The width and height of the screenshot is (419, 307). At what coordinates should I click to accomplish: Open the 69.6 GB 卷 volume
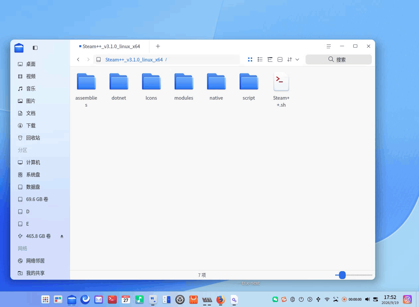point(40,199)
